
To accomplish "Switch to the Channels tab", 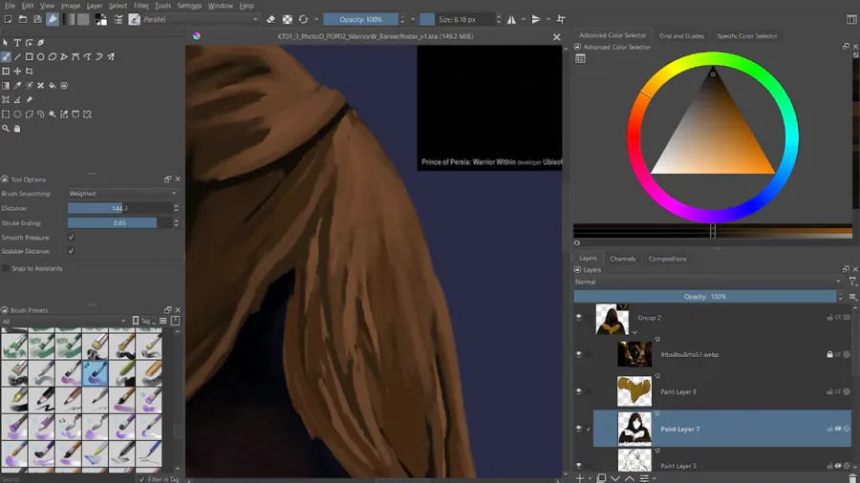I will click(x=622, y=259).
